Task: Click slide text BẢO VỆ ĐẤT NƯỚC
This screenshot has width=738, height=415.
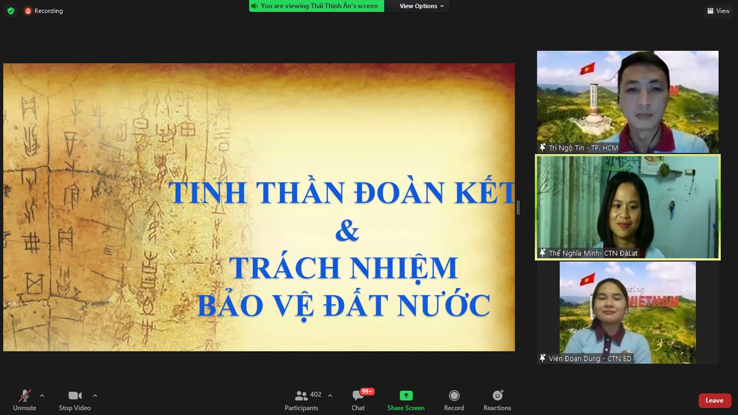Action: [x=344, y=305]
